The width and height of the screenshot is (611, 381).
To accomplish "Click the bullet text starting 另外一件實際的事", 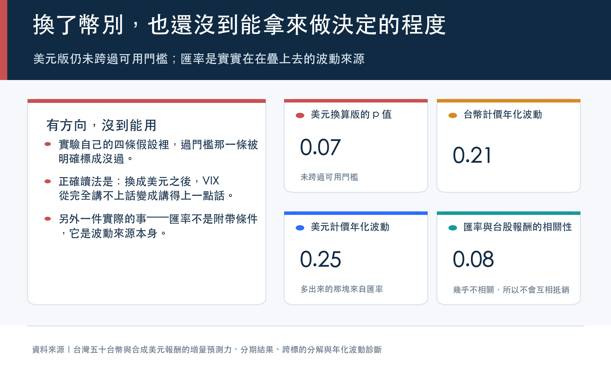I will coord(158,226).
